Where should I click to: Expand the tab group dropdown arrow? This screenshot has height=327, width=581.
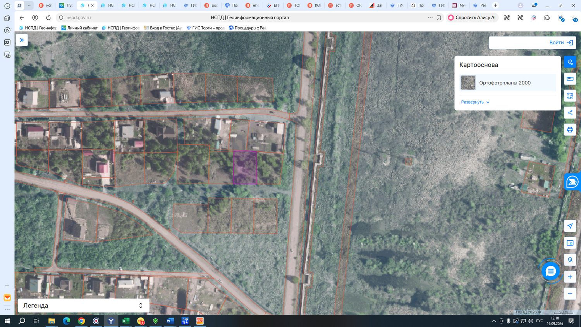(x=29, y=5)
